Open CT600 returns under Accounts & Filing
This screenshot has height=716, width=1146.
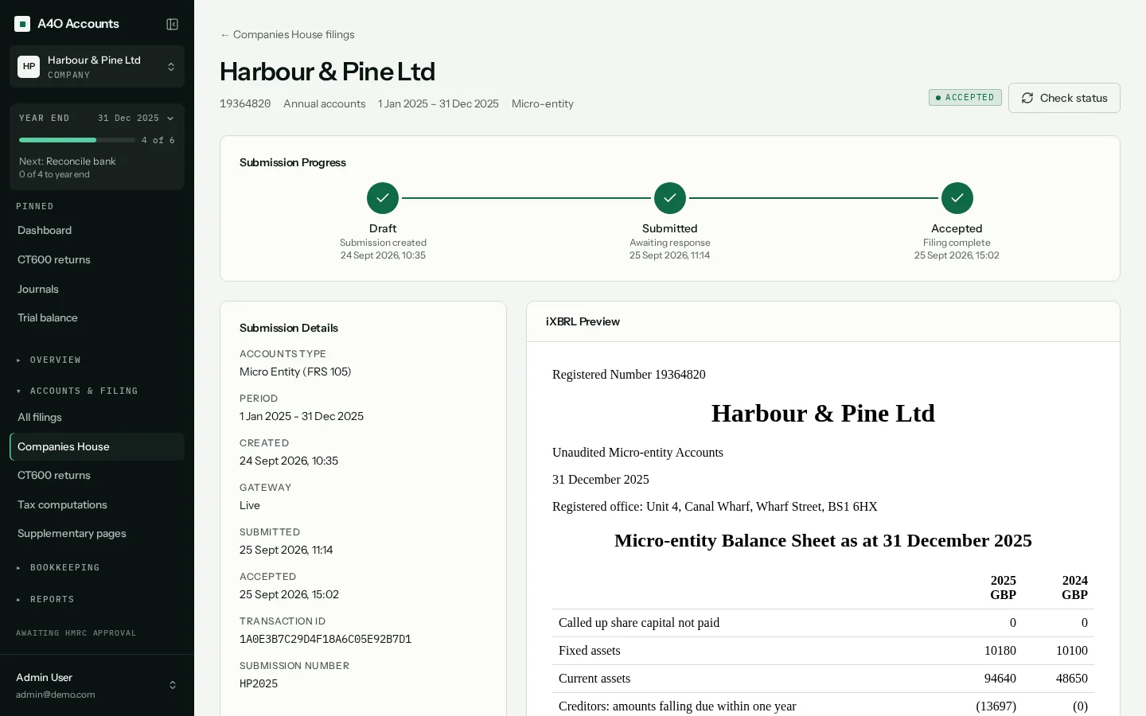coord(97,476)
